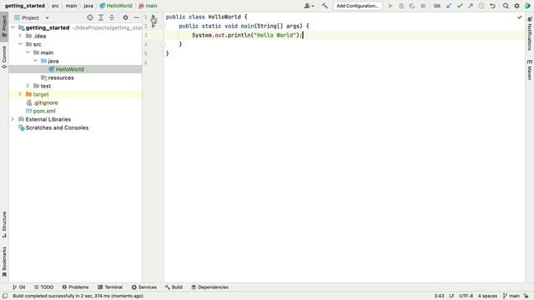
Task: Collapse the getting_started root node
Action: 13,27
